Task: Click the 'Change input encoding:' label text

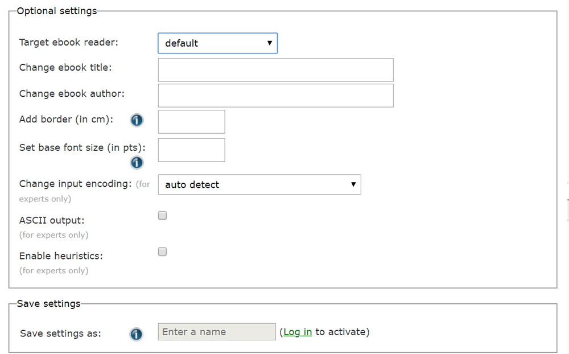Action: 75,184
